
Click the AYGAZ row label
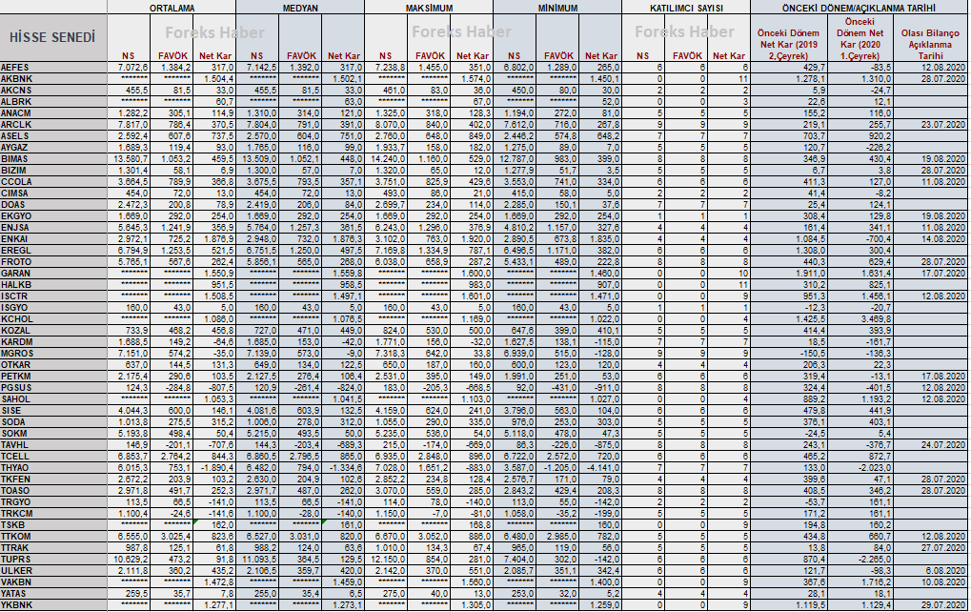(53, 148)
